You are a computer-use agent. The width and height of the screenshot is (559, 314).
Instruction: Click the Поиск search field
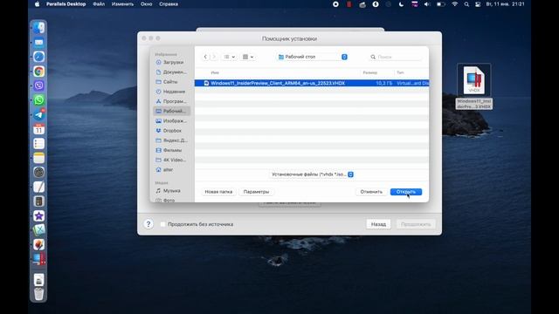pos(396,57)
